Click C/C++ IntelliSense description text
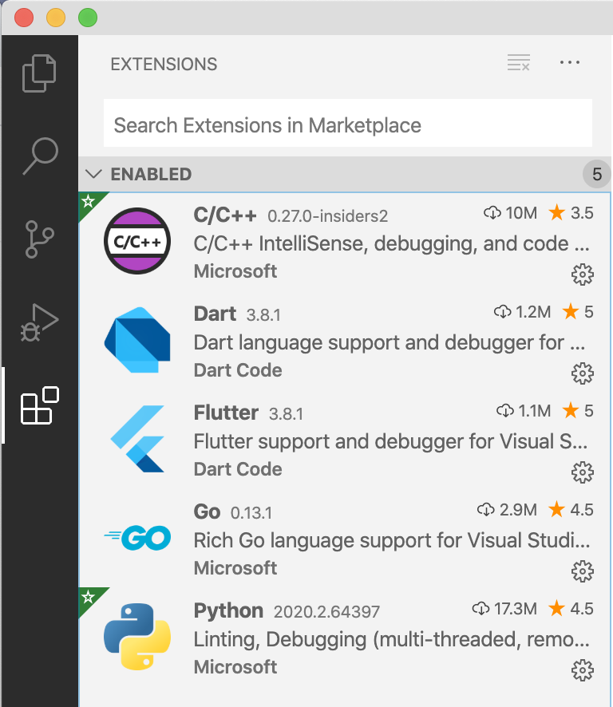 pos(392,243)
